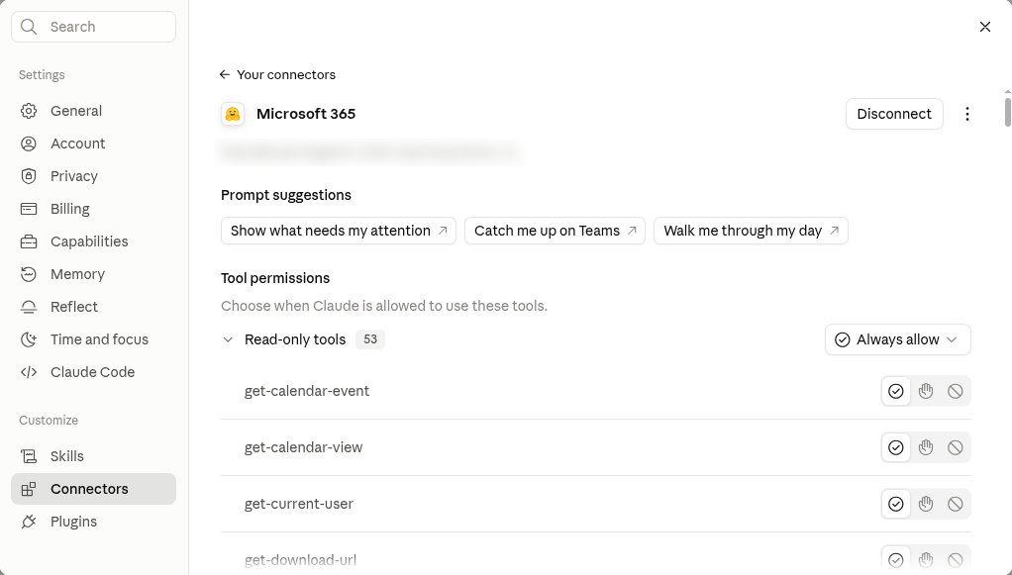Click the get-current-user tool name
Screen dimensions: 1012x575
(299, 504)
